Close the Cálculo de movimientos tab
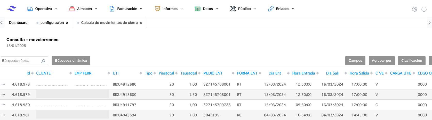The image size is (432, 120). tap(141, 23)
